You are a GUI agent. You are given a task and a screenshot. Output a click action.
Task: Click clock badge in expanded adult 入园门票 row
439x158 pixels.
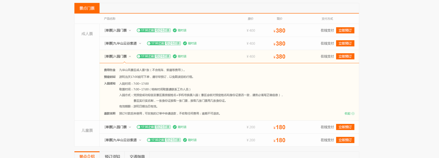click(139, 57)
